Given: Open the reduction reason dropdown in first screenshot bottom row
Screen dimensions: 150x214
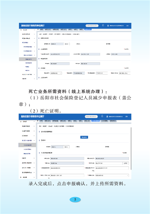Looking at the screenshot, I should point(56,73).
